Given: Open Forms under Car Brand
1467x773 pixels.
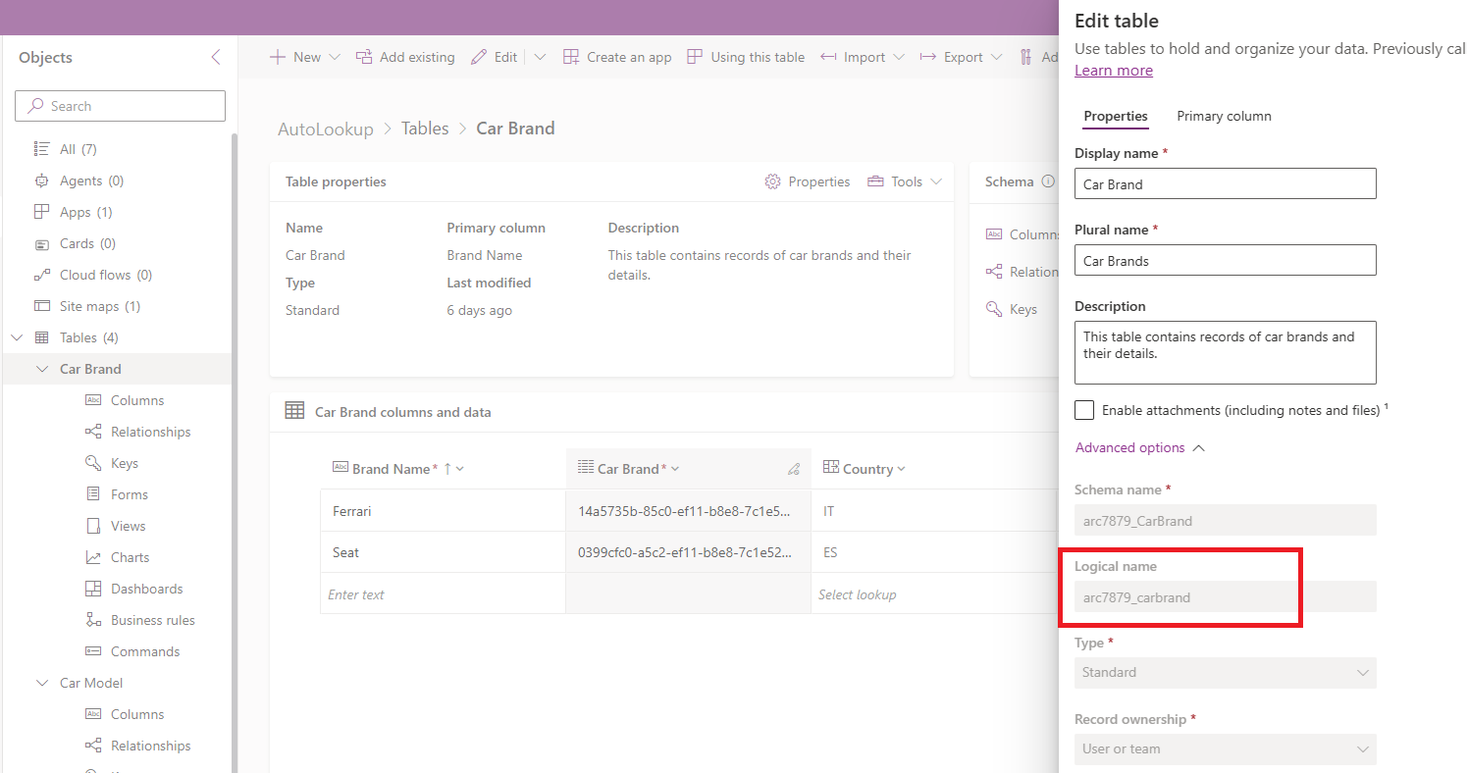Looking at the screenshot, I should [129, 493].
